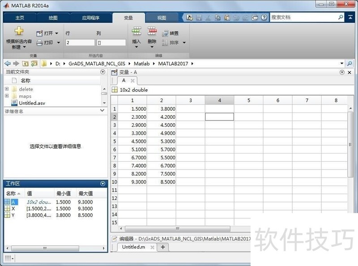Open the variable Open dropdown
Image resolution: width=358 pixels, height=266 pixels.
point(47,33)
